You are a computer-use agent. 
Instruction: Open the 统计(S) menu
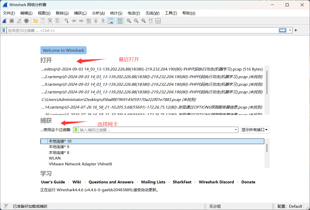[116, 13]
